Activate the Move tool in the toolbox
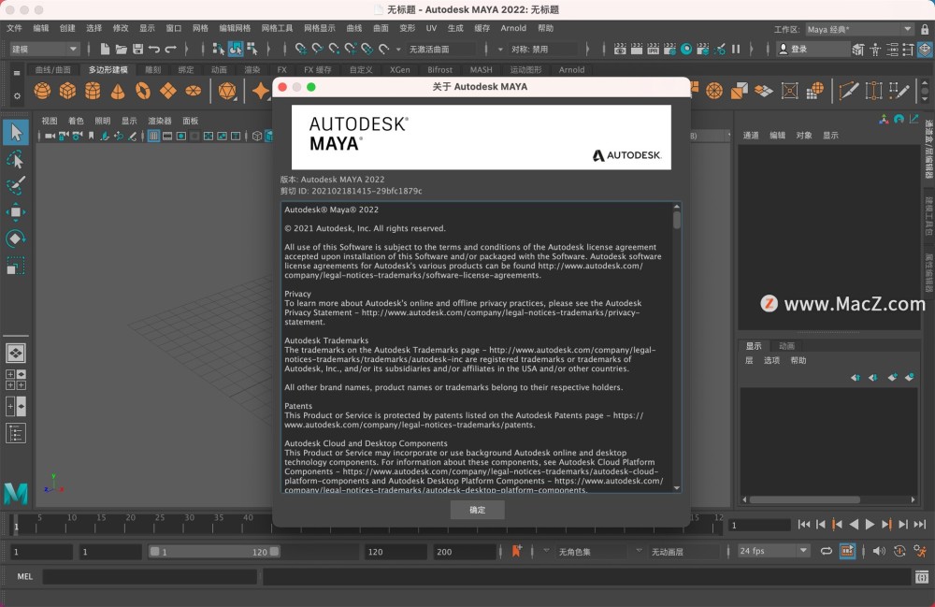 (x=15, y=207)
